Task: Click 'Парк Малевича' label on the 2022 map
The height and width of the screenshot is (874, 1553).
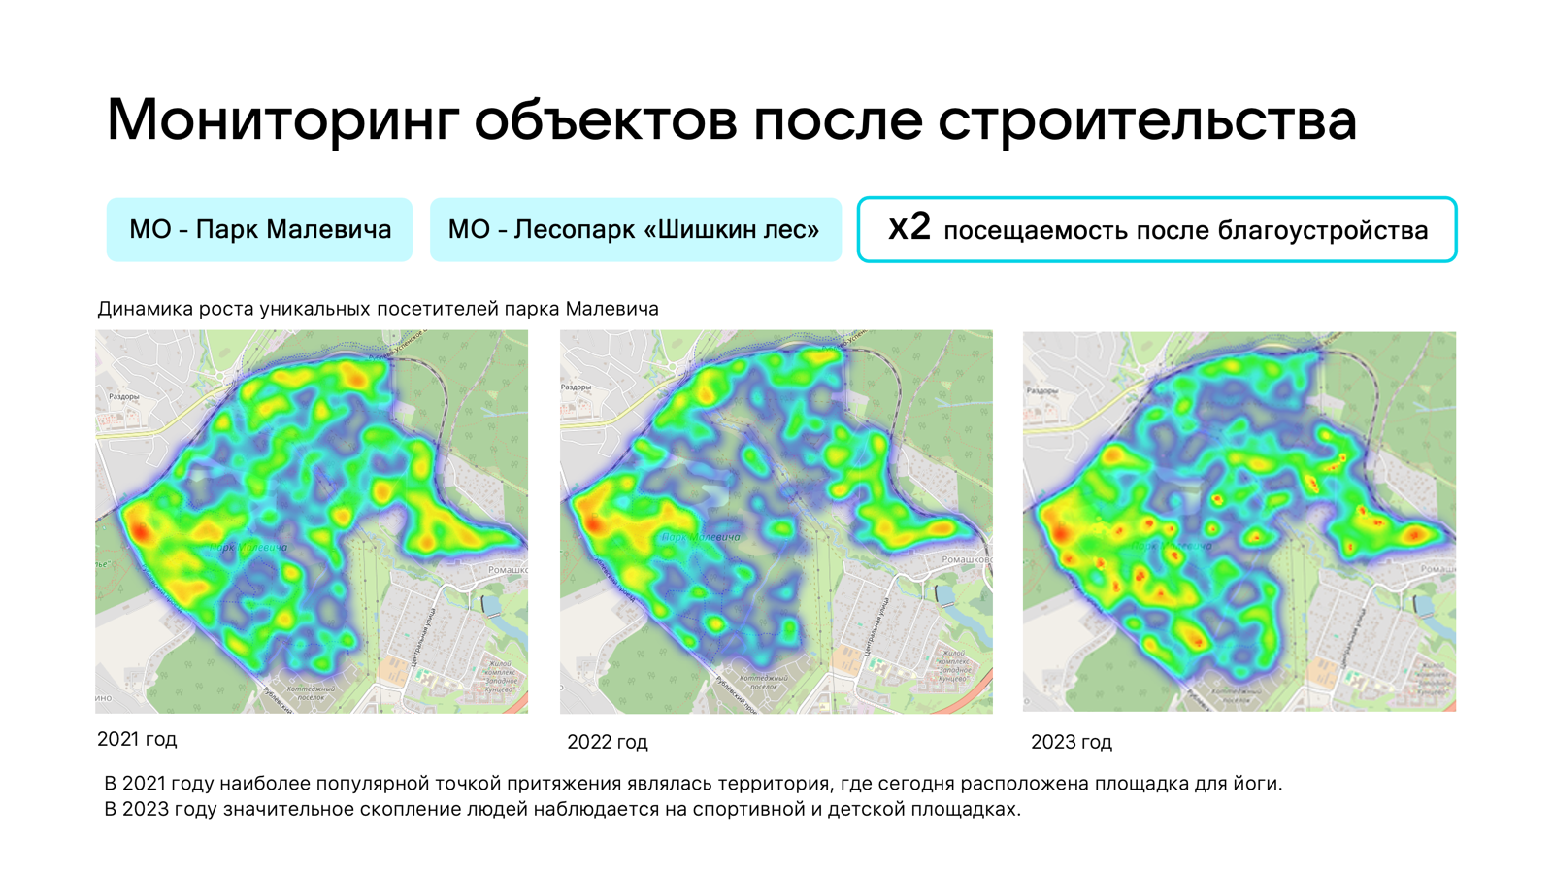Action: [700, 537]
